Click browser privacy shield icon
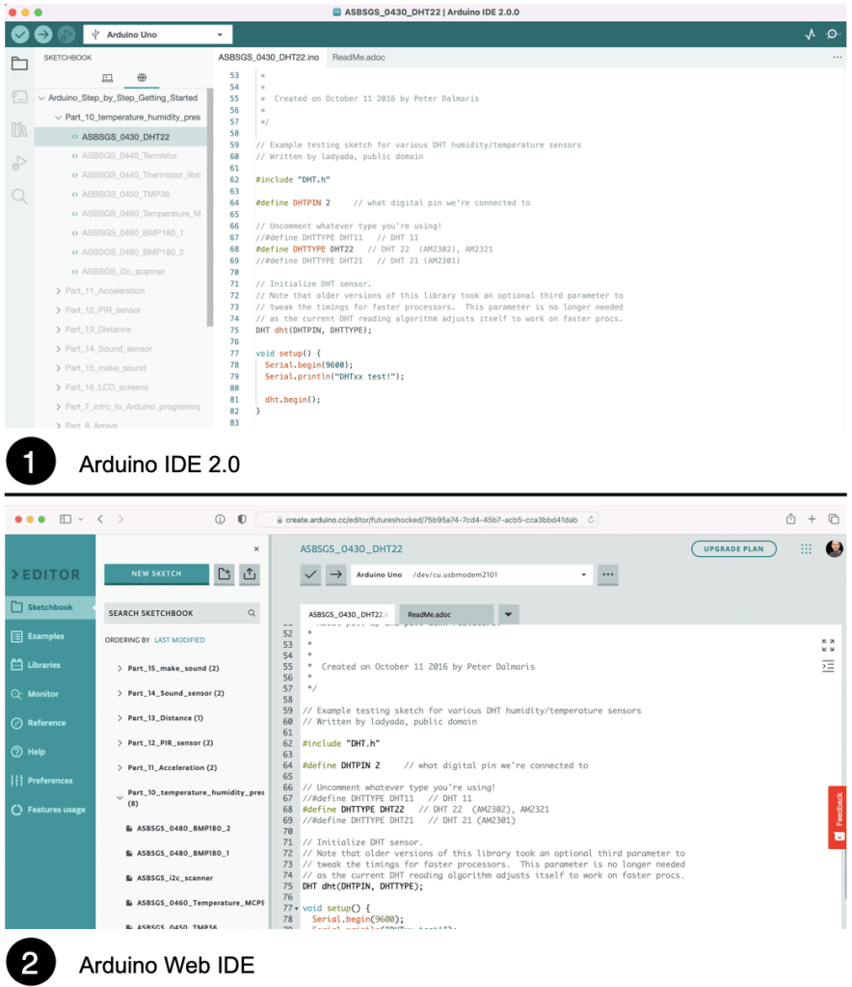 tap(242, 520)
